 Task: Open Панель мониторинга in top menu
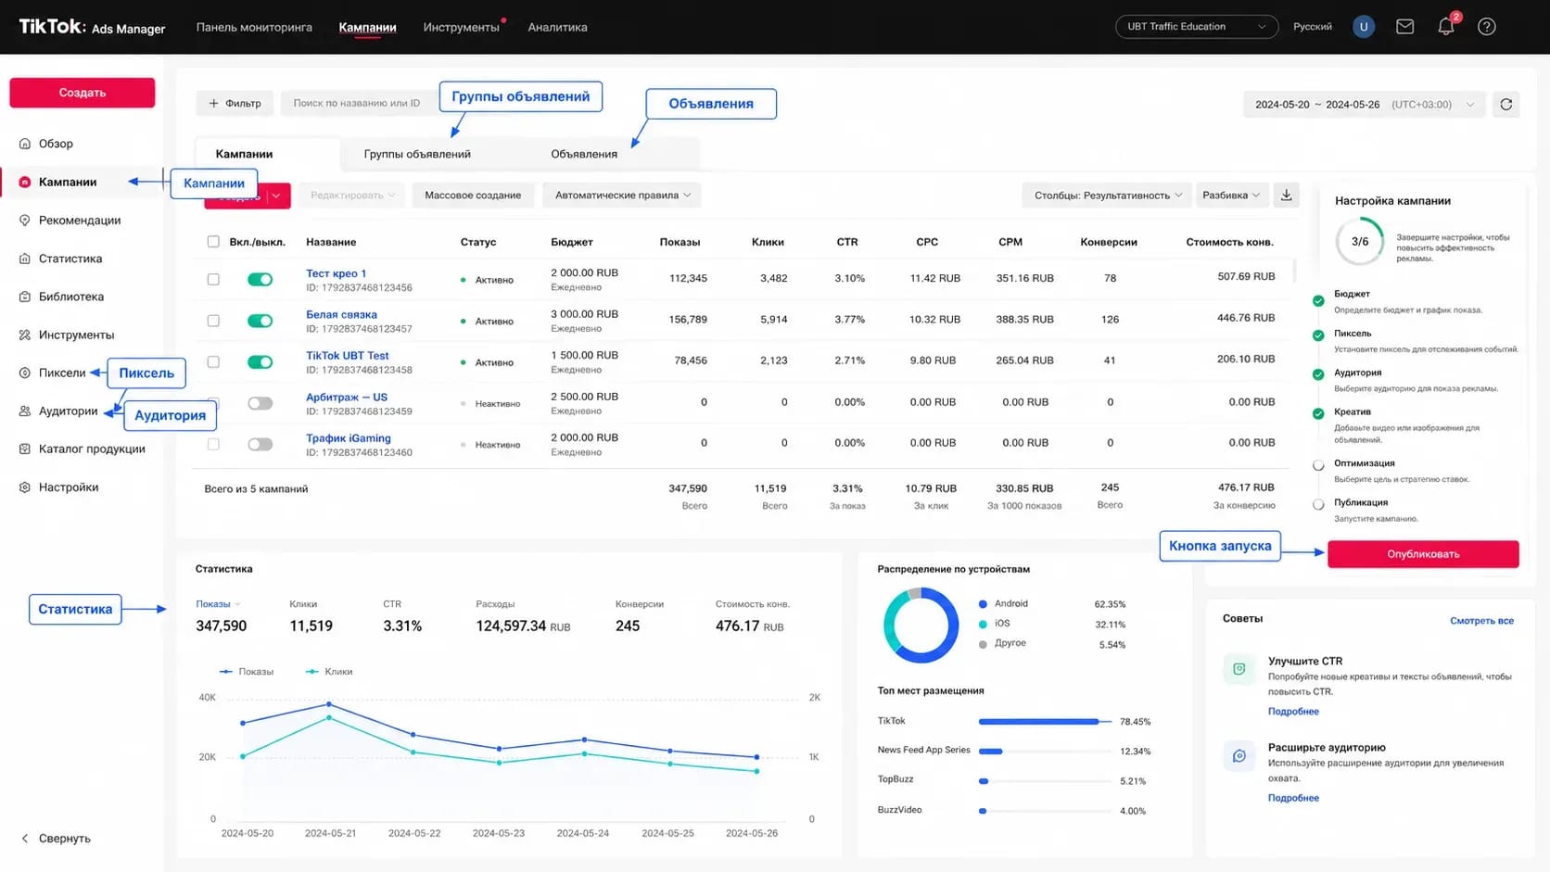254,27
